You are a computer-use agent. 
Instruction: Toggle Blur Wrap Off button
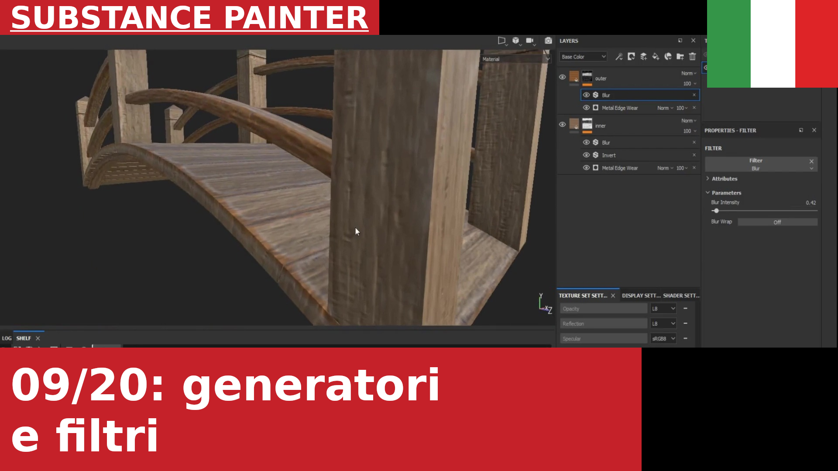pos(777,222)
